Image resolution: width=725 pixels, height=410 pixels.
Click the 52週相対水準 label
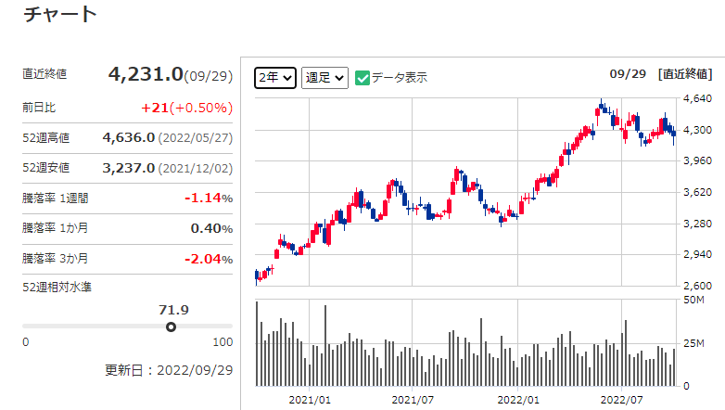[57, 288]
